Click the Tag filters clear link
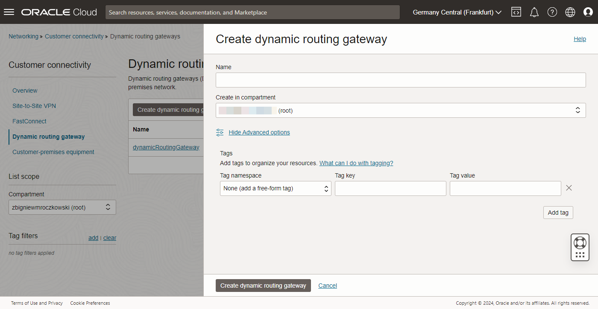Screen dimensions: 598x309 tap(110, 238)
